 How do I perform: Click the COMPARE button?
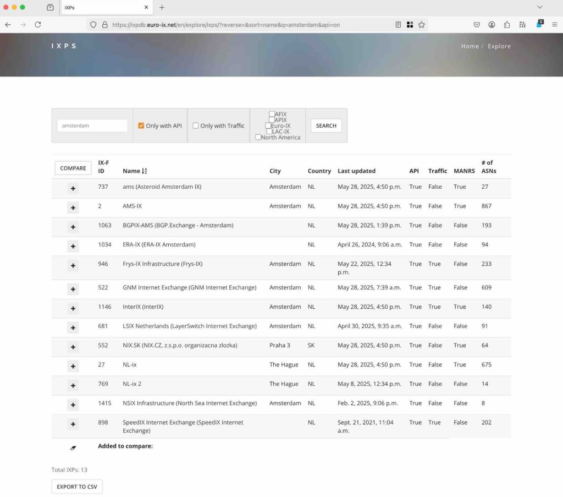(x=73, y=168)
